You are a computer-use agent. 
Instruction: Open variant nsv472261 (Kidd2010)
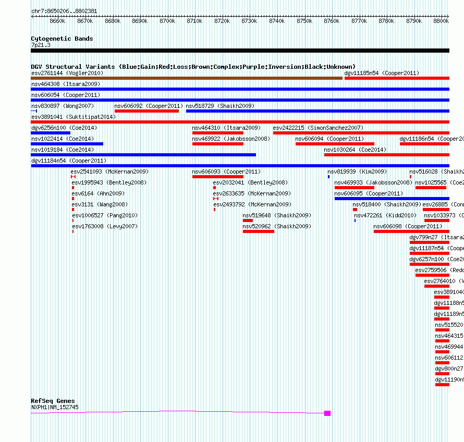[355, 220]
